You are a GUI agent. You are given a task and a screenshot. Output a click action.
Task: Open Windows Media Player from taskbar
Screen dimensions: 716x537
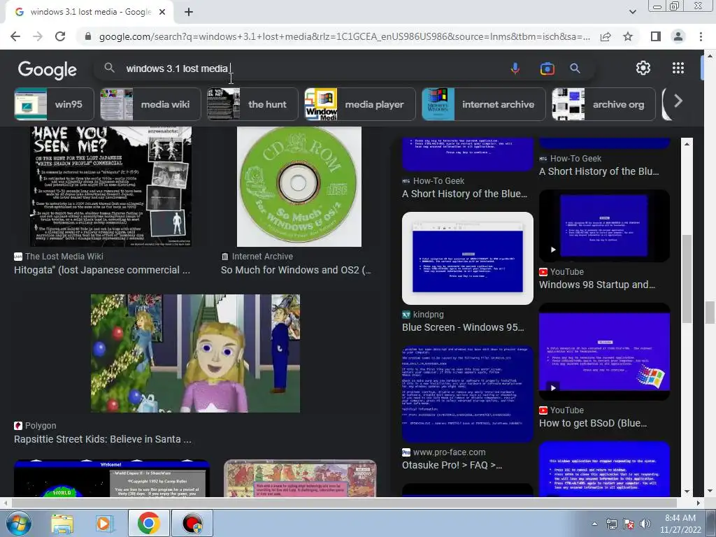(x=104, y=523)
